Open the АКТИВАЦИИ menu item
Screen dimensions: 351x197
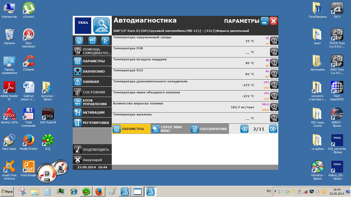92,112
